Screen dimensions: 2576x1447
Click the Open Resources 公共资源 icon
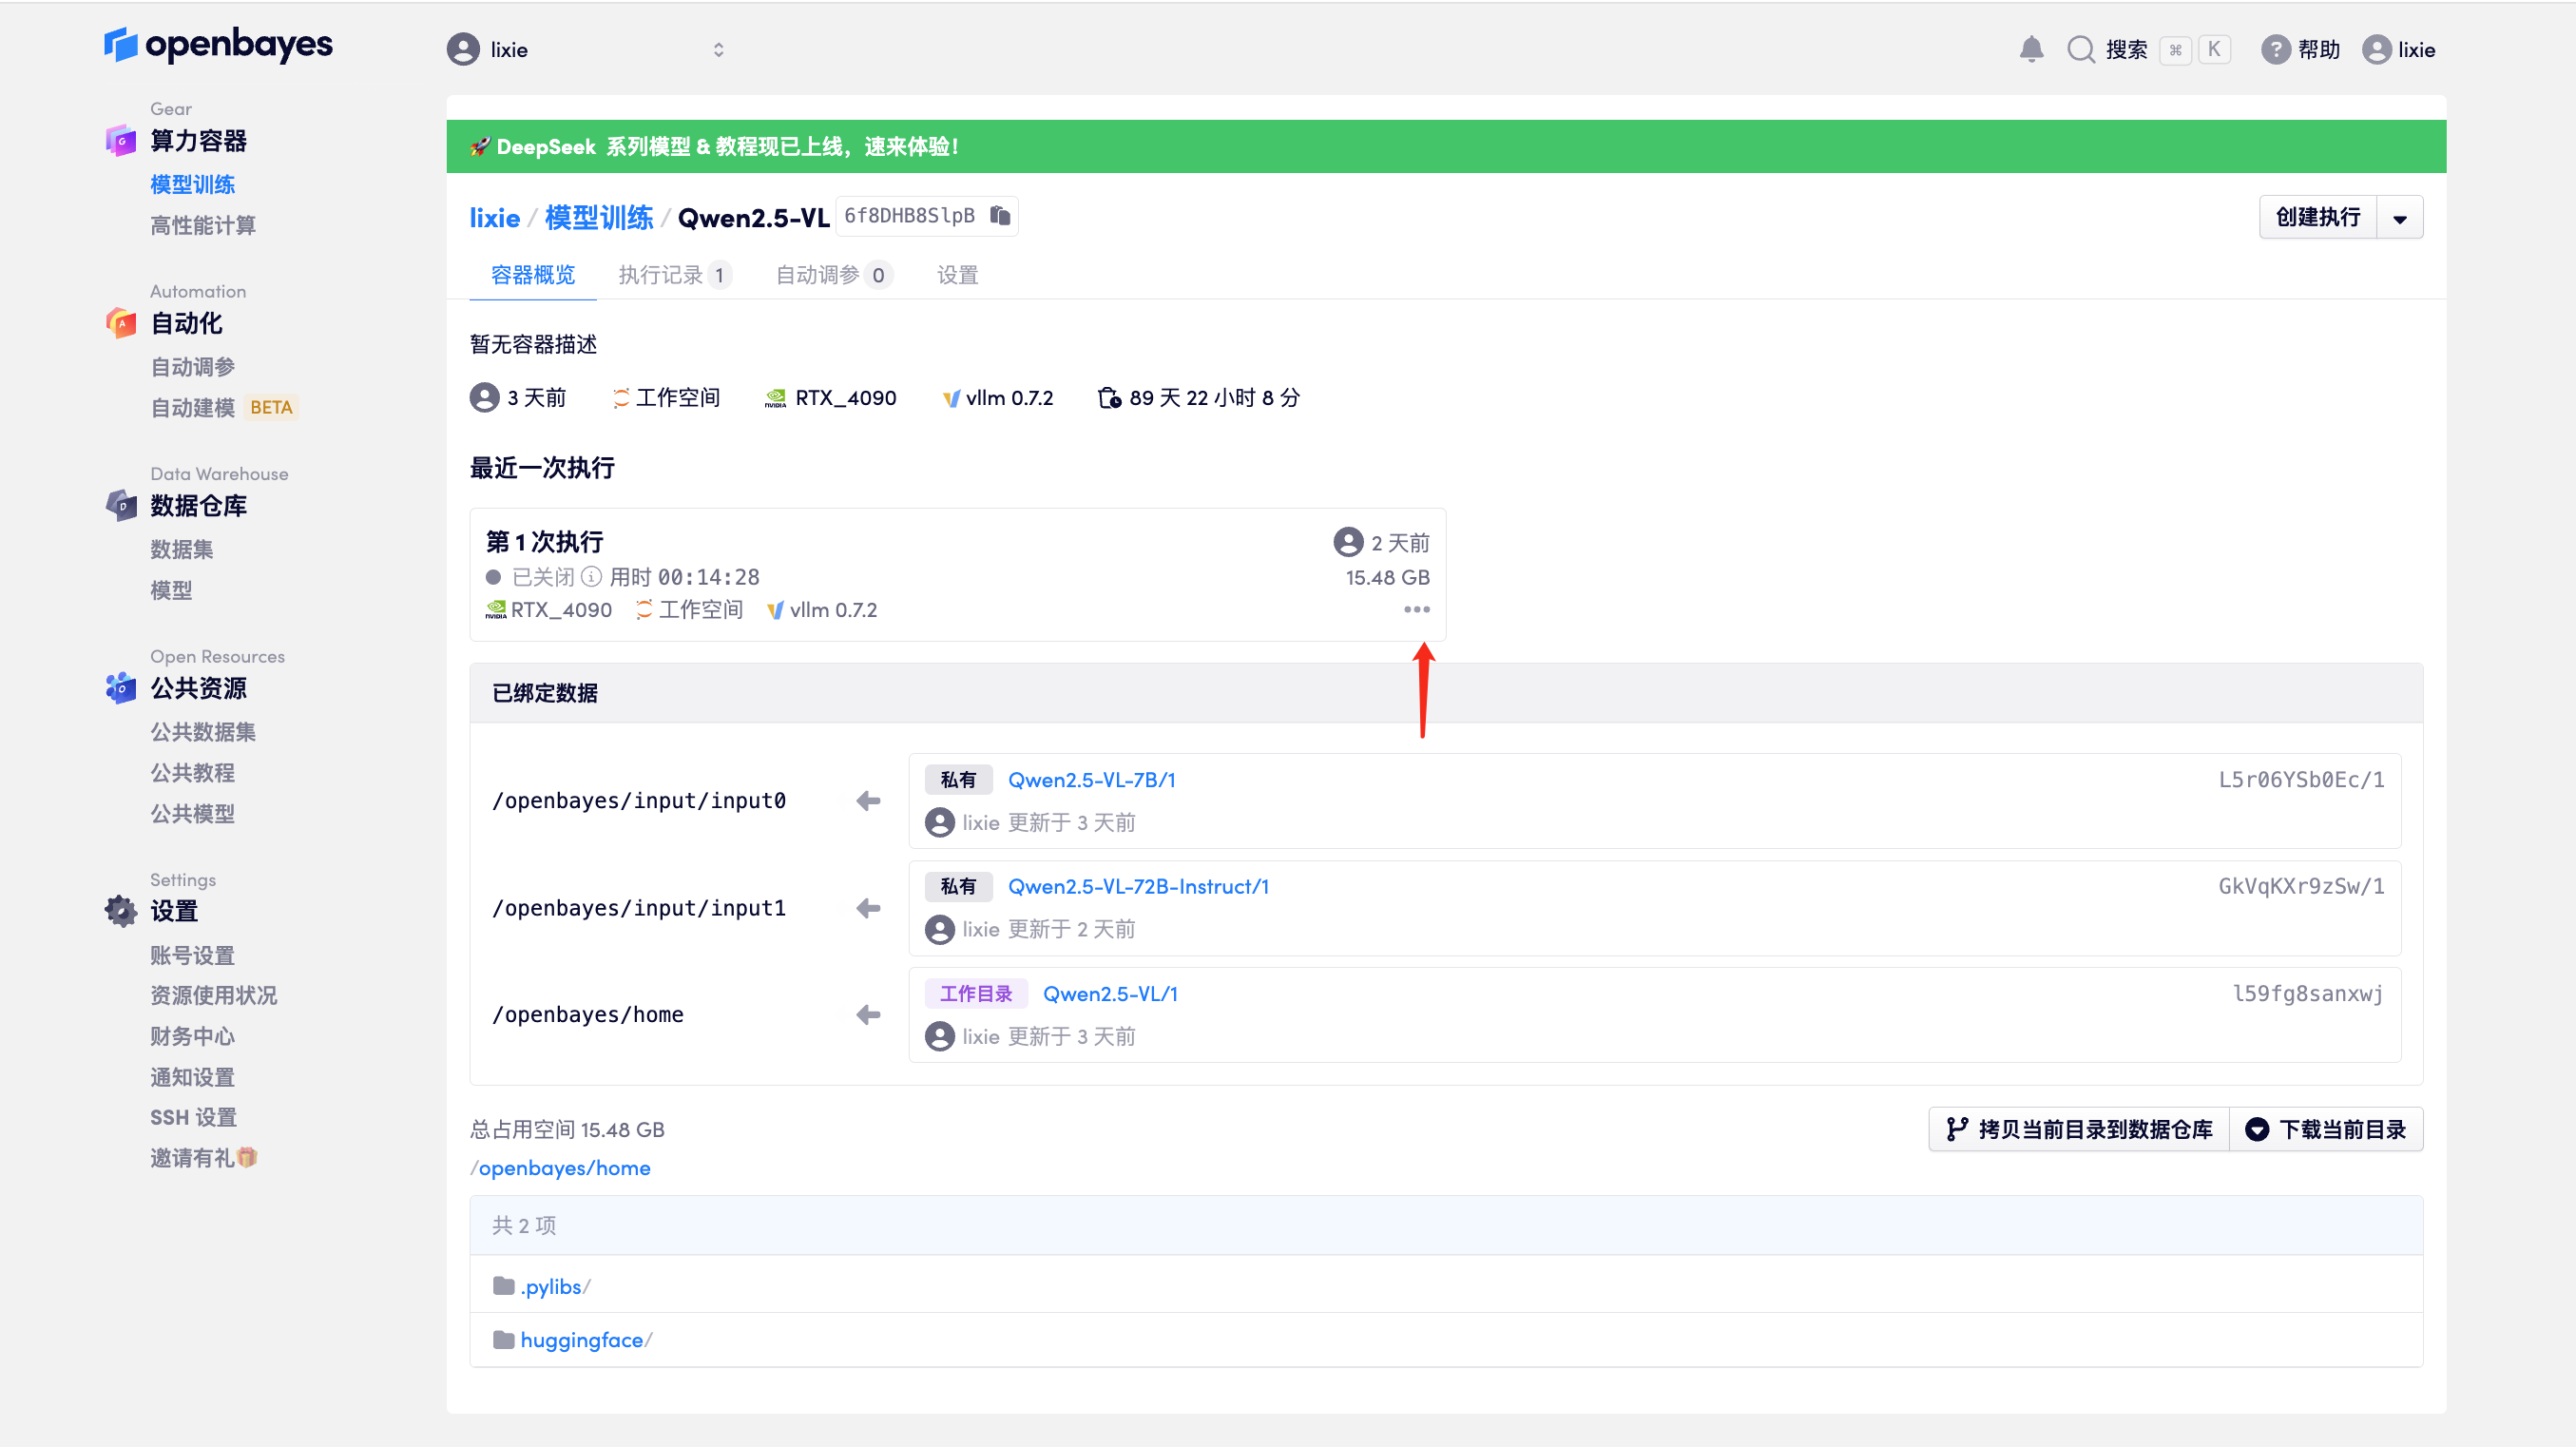[x=121, y=688]
